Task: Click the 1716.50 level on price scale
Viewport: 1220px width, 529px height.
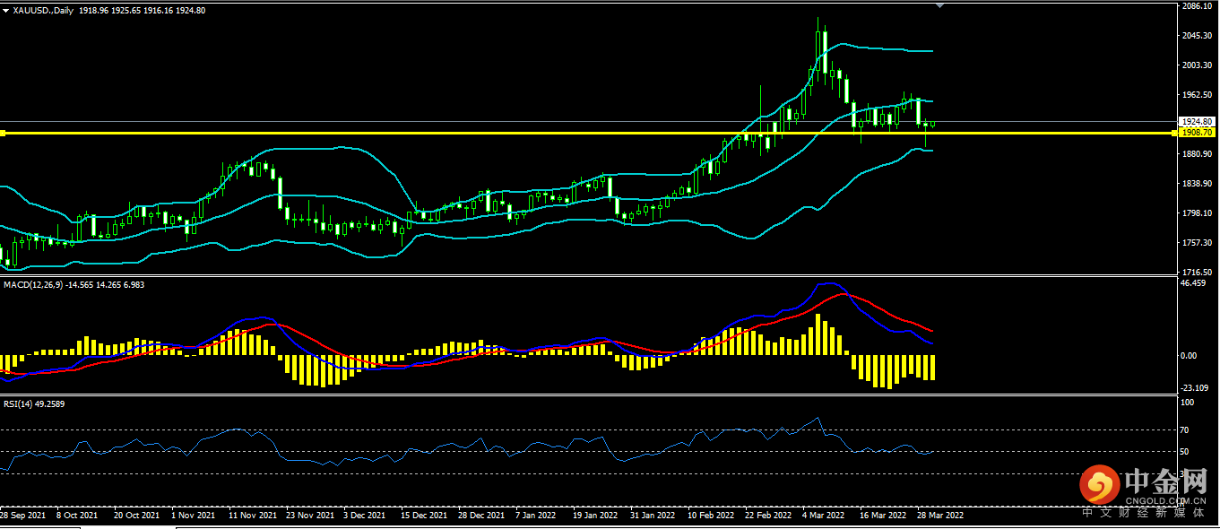Action: tap(1197, 272)
